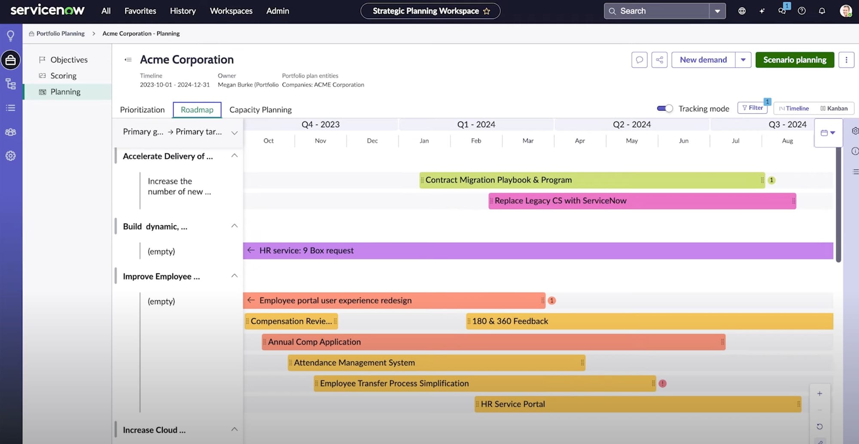The width and height of the screenshot is (859, 444).
Task: Click the Scenario planning button
Action: tap(795, 60)
